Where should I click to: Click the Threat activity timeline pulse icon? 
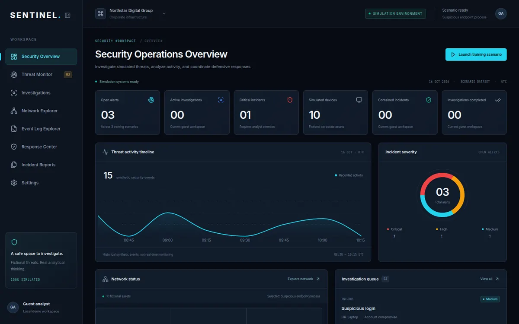pos(106,152)
